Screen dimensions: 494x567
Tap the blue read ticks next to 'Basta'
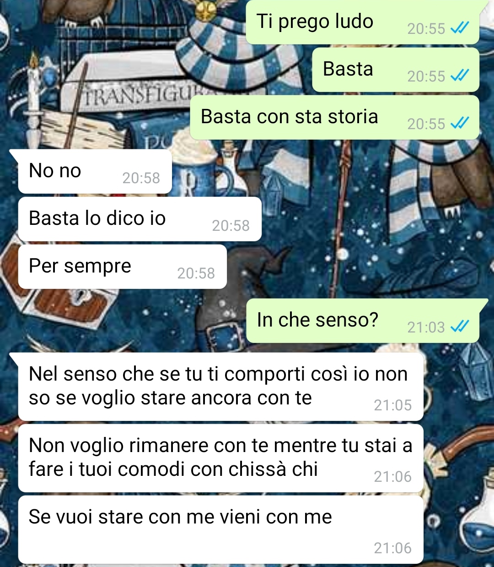pyautogui.click(x=460, y=76)
